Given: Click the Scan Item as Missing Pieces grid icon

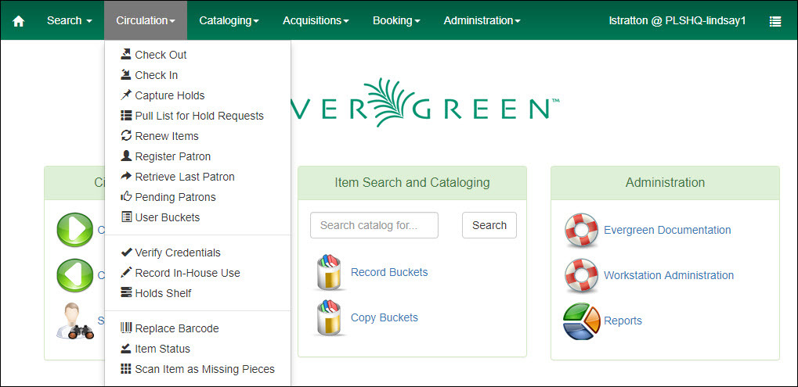Looking at the screenshot, I should pyautogui.click(x=126, y=369).
